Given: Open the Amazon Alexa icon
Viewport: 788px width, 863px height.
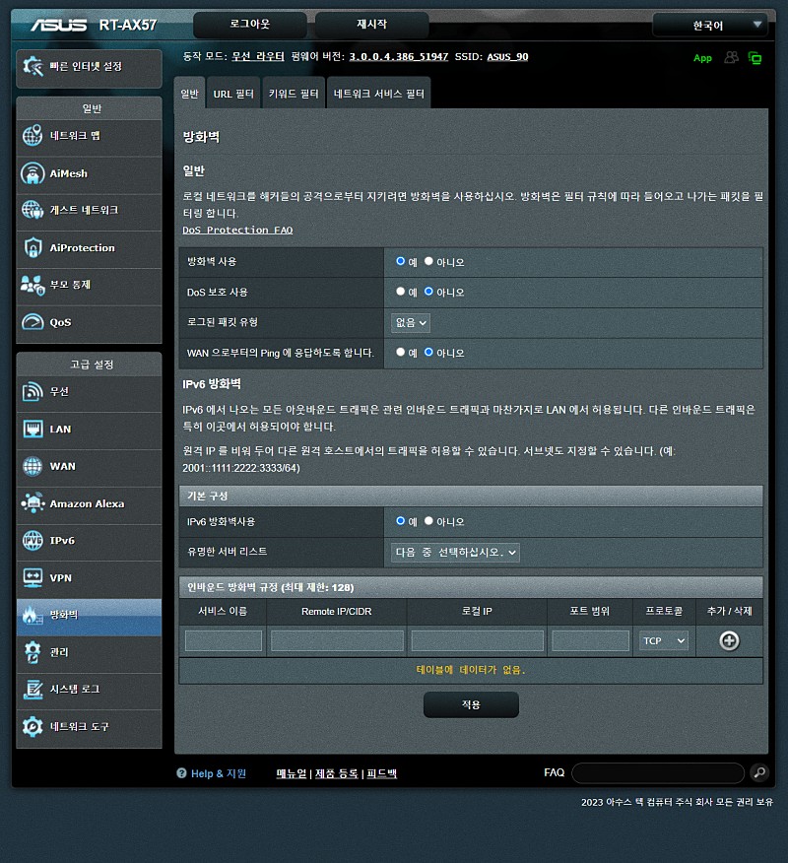Looking at the screenshot, I should click(33, 503).
